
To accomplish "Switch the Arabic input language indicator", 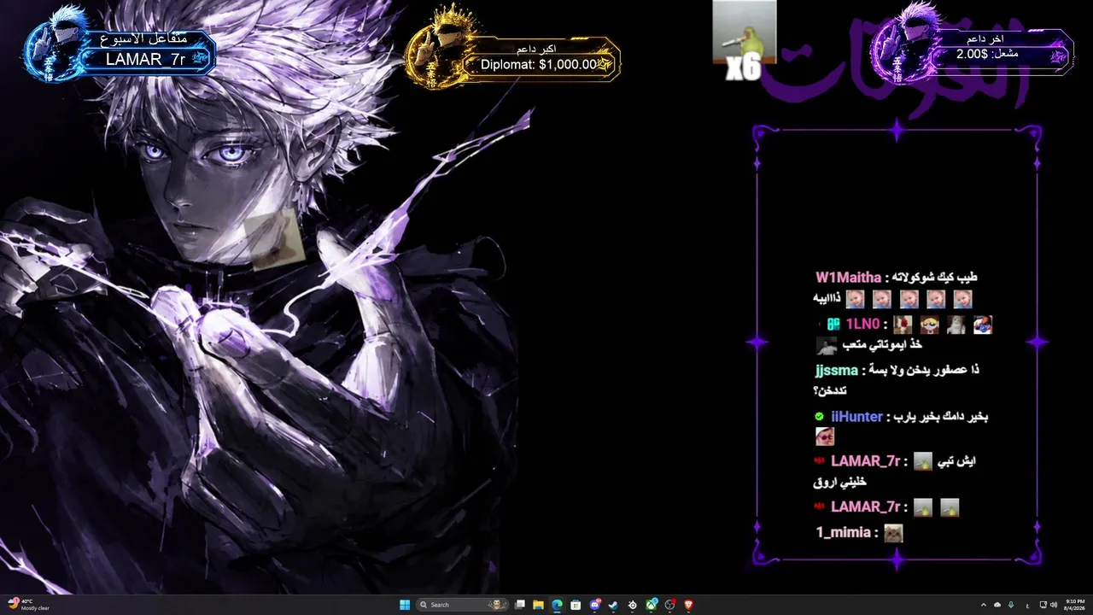I will click(x=1026, y=605).
